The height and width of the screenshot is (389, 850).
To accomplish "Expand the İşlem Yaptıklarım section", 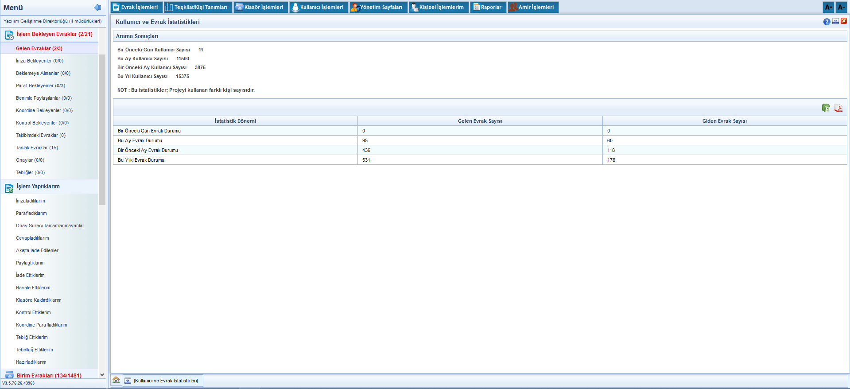I will [x=38, y=187].
